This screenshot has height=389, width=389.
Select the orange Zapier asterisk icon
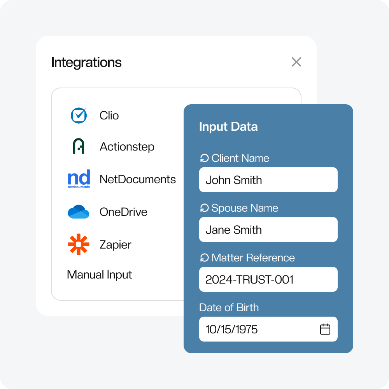[x=79, y=244]
